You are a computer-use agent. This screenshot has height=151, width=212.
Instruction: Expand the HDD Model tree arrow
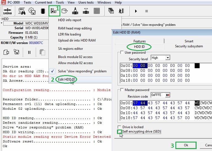click(x=1, y=23)
